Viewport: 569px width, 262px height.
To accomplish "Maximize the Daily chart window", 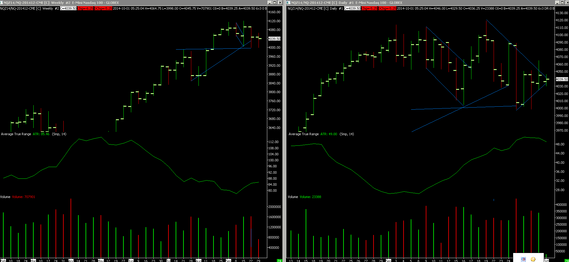I will pos(562,2).
